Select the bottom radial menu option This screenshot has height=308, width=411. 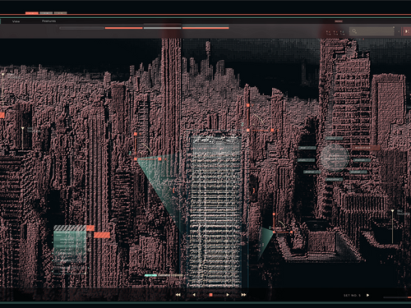[335, 180]
